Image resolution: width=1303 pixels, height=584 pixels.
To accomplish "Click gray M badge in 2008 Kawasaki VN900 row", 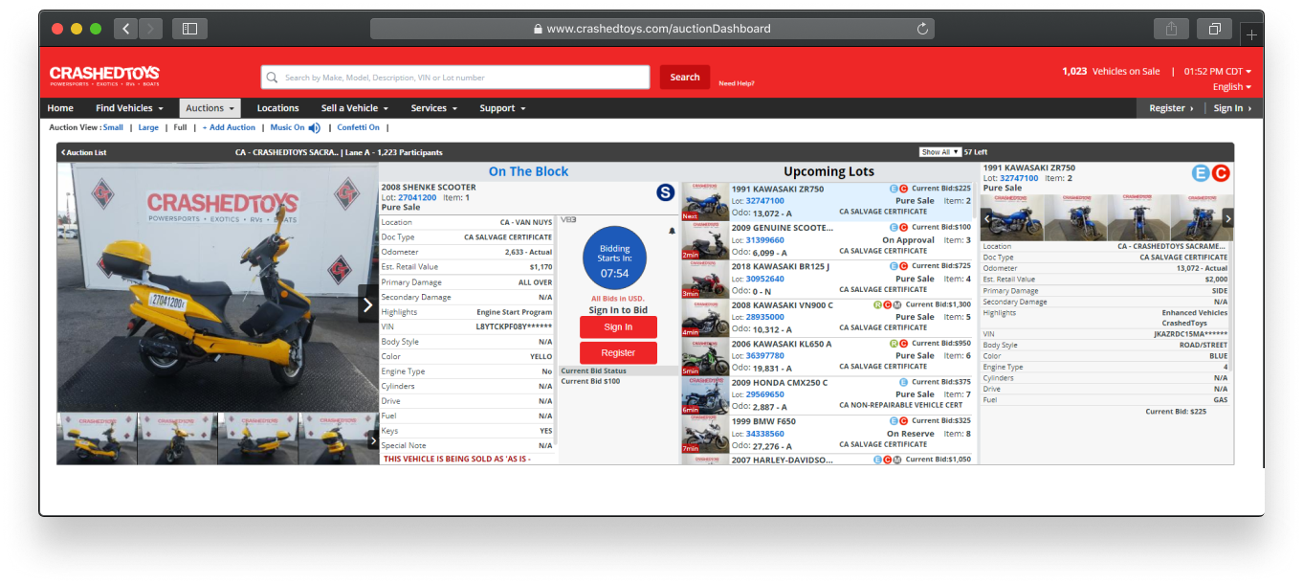I will click(896, 304).
